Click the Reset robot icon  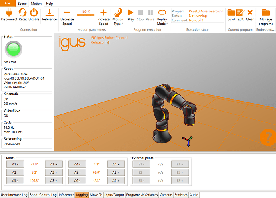click(x=23, y=13)
